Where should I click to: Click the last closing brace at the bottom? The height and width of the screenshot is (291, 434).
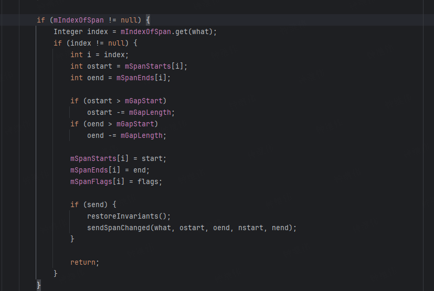pyautogui.click(x=39, y=285)
